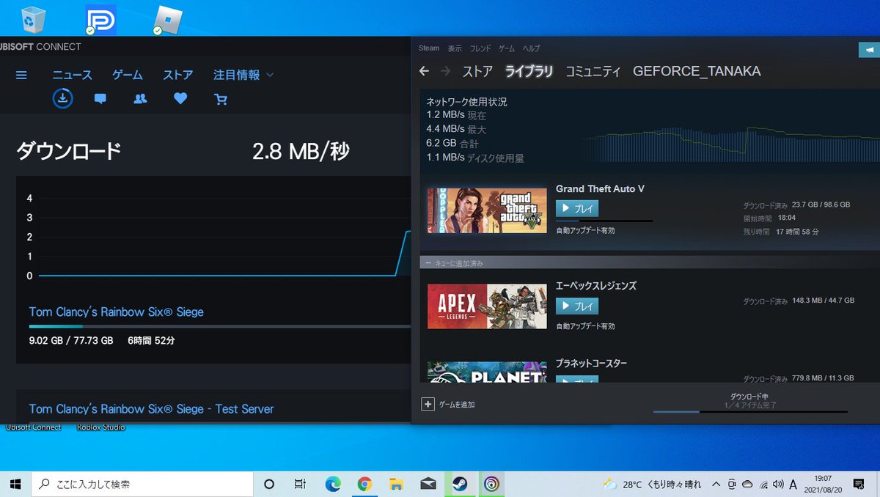Open Ubisoft Connect hamburger menu
The image size is (880, 497).
click(21, 75)
